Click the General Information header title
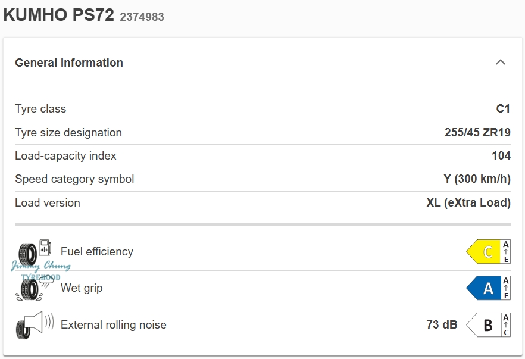The width and height of the screenshot is (525, 359). [69, 63]
